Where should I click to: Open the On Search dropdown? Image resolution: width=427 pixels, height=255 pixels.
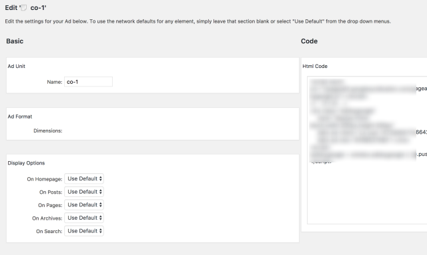(84, 231)
